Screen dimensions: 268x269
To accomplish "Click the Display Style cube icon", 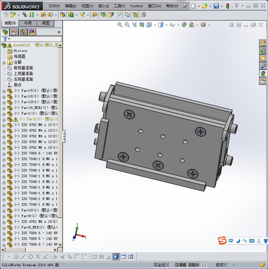I will [x=161, y=25].
